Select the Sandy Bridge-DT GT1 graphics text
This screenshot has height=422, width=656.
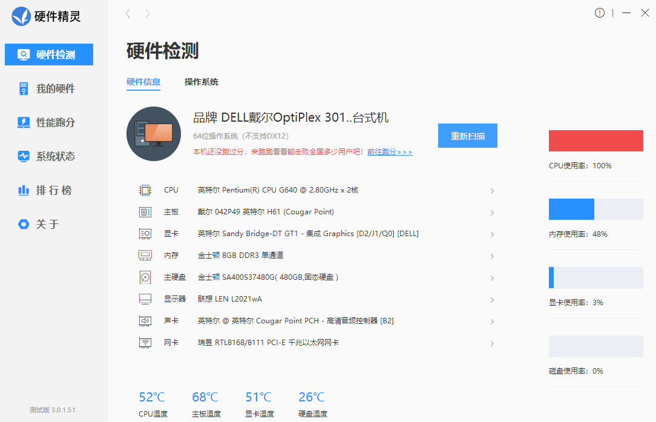[x=308, y=234]
